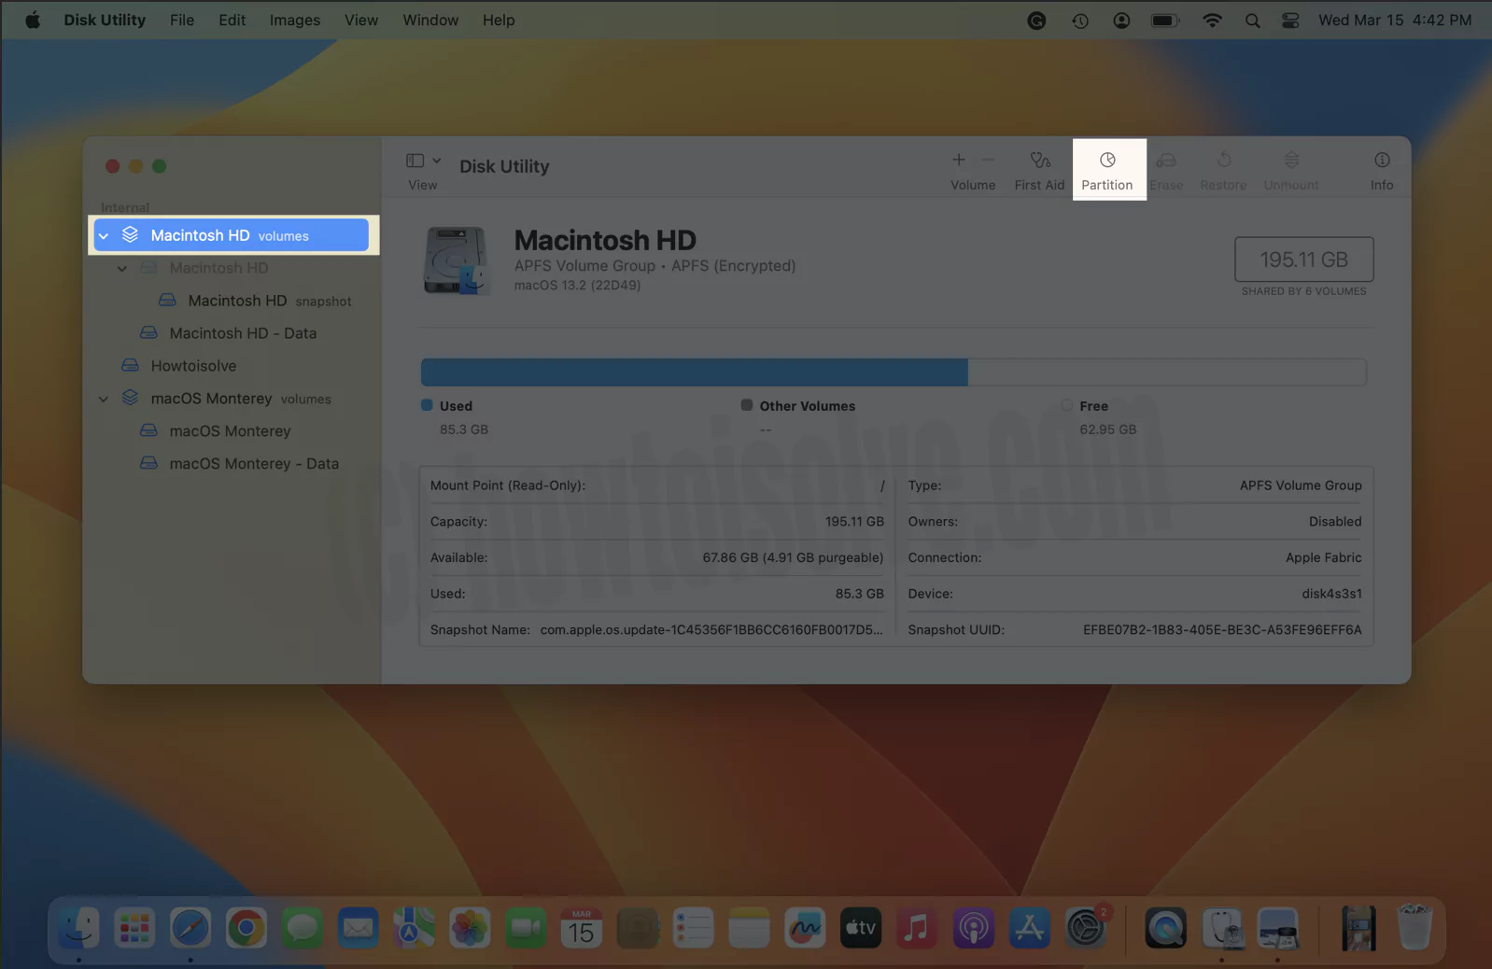Open Messages from the Dock

coord(303,928)
